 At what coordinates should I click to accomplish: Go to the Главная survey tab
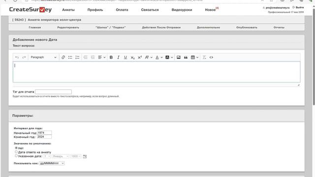pyautogui.click(x=35, y=28)
